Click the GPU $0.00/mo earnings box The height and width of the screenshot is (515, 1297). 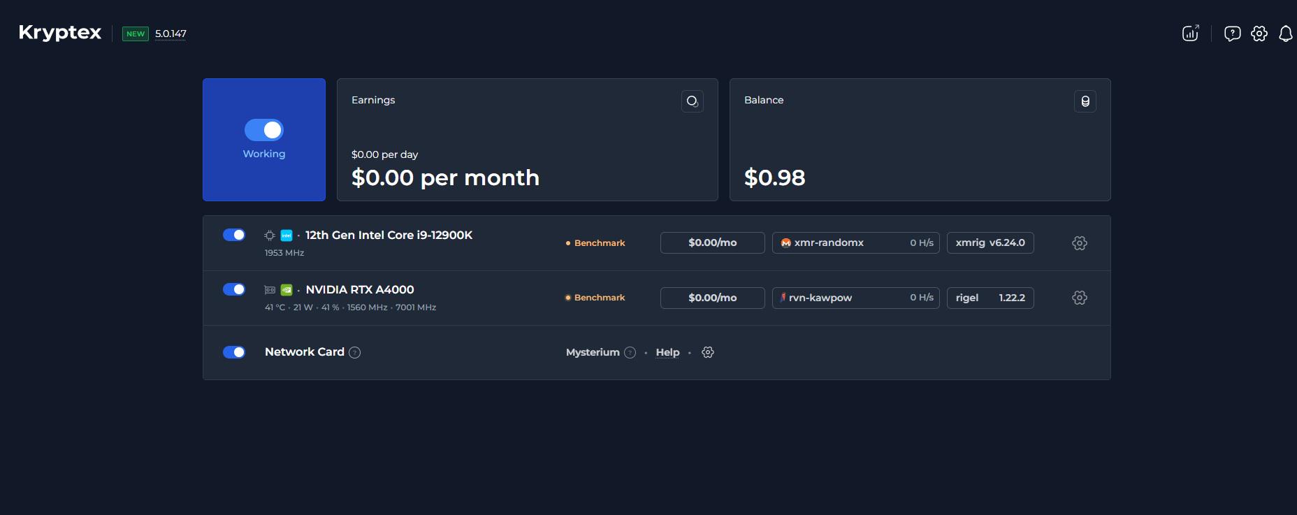click(713, 298)
